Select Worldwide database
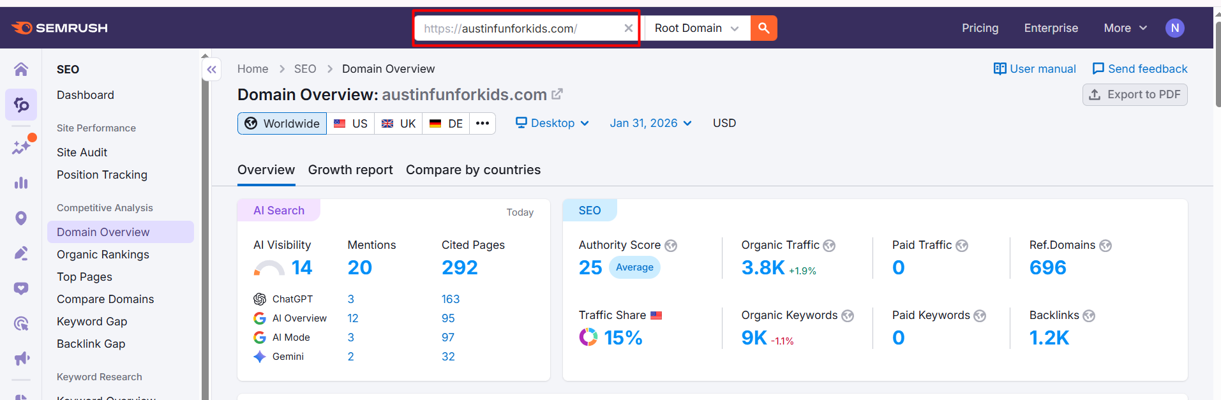This screenshot has width=1221, height=400. pyautogui.click(x=282, y=123)
